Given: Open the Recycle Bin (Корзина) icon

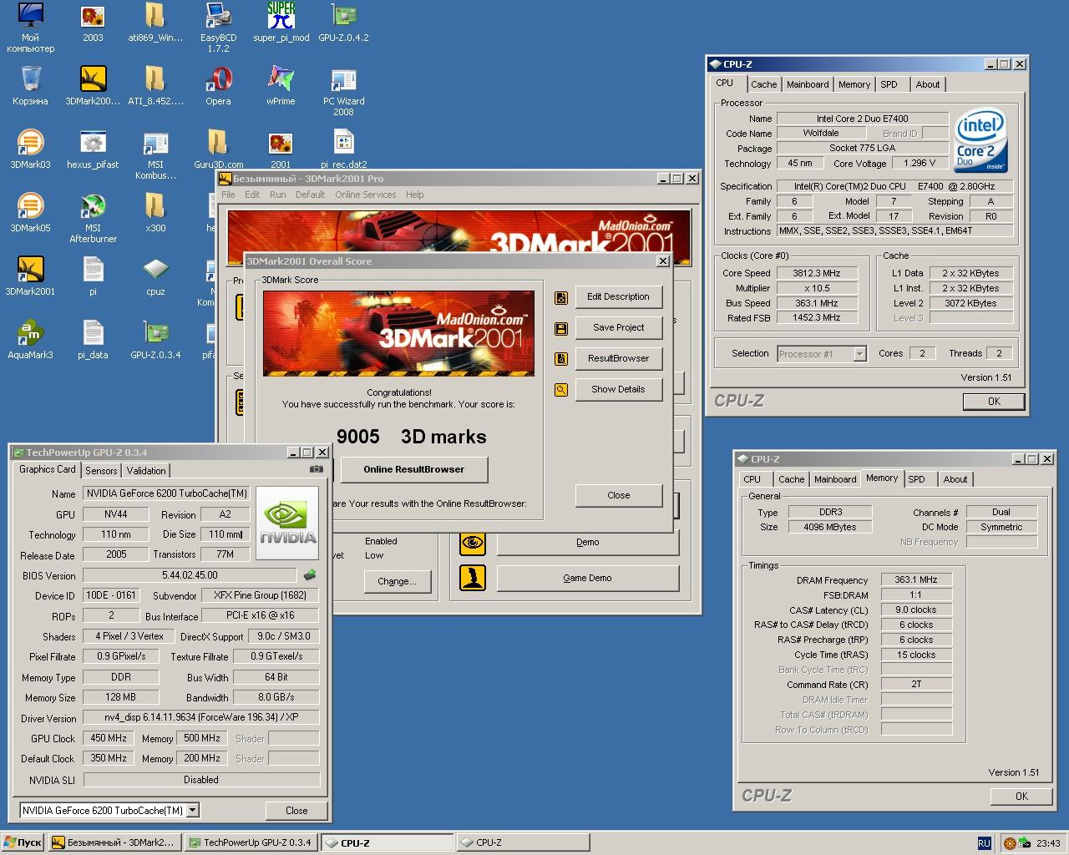Looking at the screenshot, I should (30, 85).
